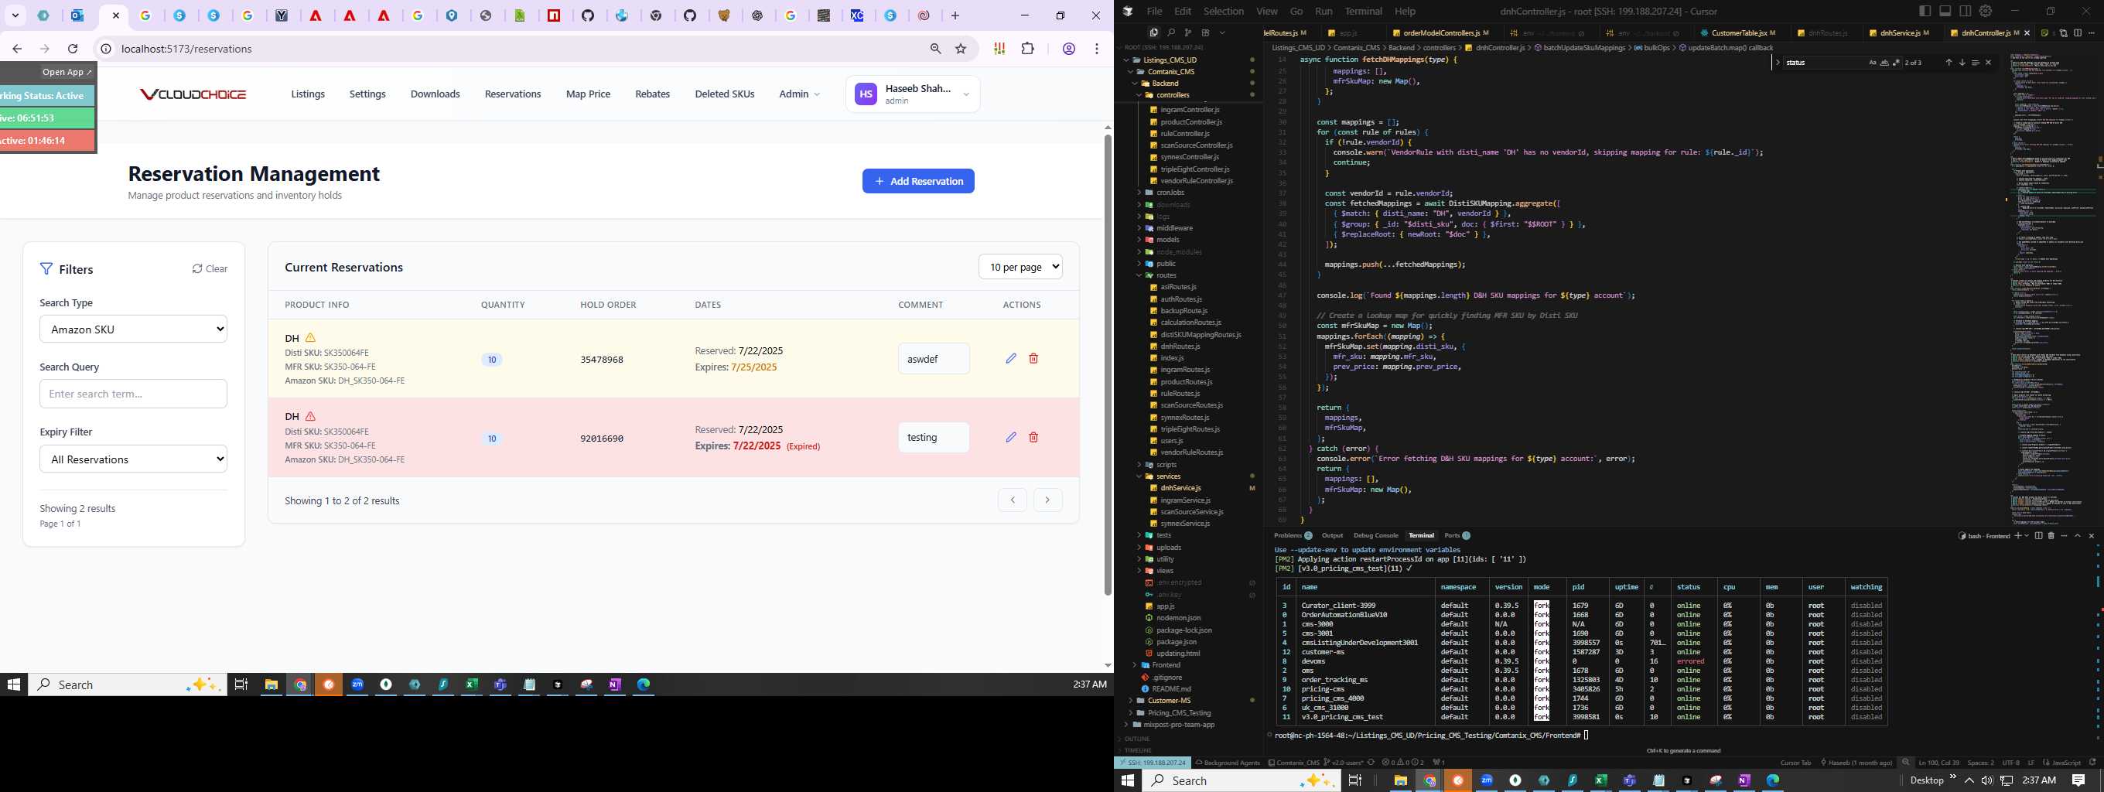Open the Search Type dropdown showing Amazon SKU

point(133,329)
